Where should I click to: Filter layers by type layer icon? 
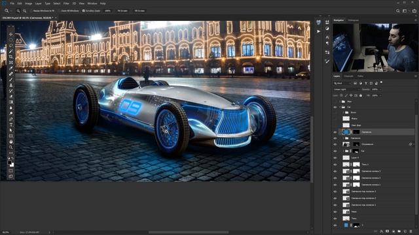click(x=366, y=84)
